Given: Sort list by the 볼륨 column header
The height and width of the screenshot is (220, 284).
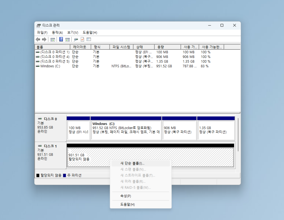Looking at the screenshot, I should pyautogui.click(x=52, y=47).
